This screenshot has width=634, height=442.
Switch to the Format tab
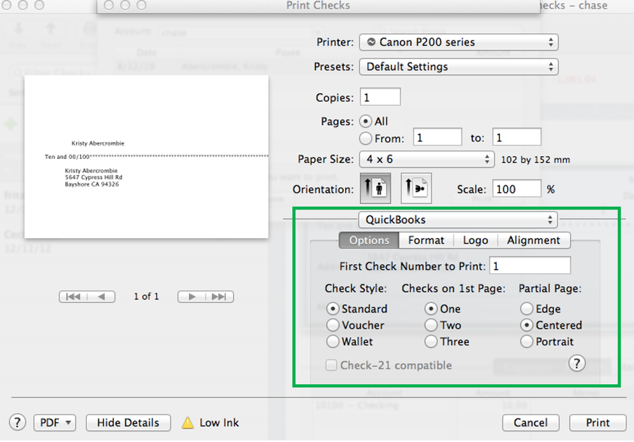(426, 240)
